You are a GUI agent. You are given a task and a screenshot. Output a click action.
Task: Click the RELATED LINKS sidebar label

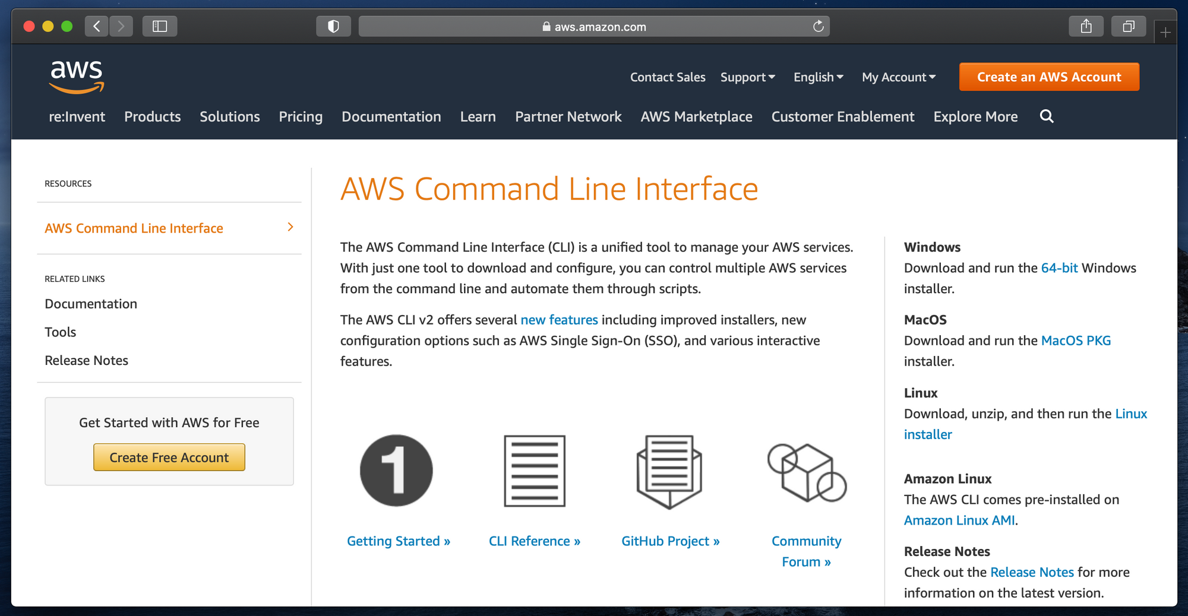point(75,279)
